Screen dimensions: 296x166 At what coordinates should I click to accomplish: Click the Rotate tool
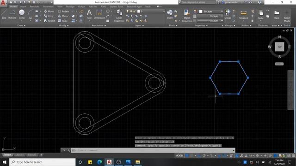point(63,11)
